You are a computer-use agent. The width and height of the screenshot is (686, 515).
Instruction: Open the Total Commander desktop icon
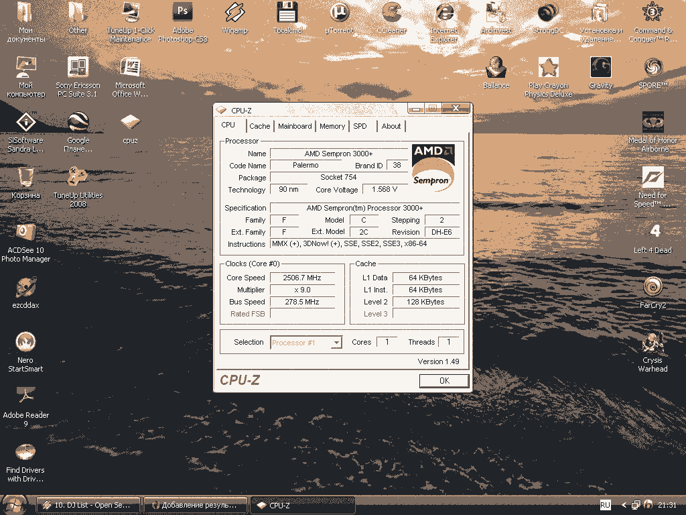(287, 13)
